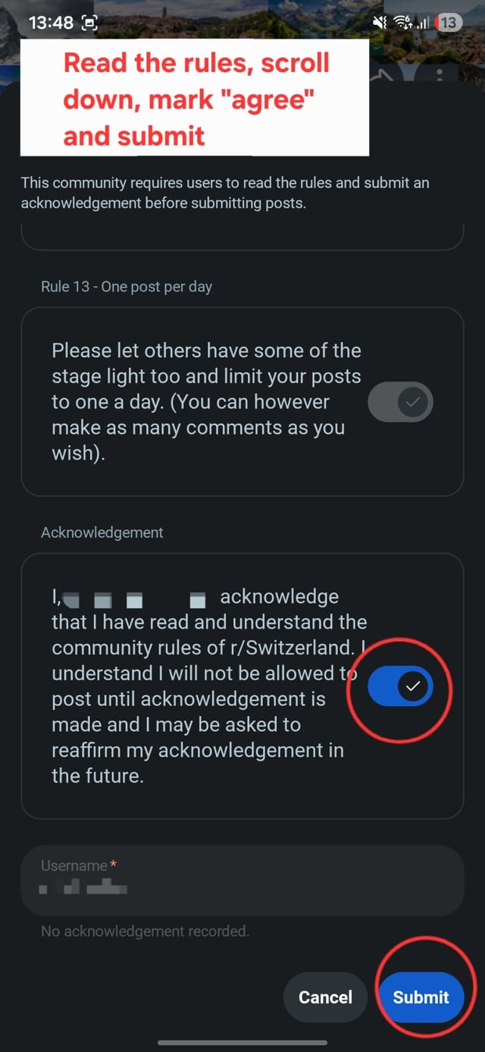This screenshot has width=485, height=1052.
Task: Tap the "Rule 13 - One post per day" heading
Action: pyautogui.click(x=127, y=287)
